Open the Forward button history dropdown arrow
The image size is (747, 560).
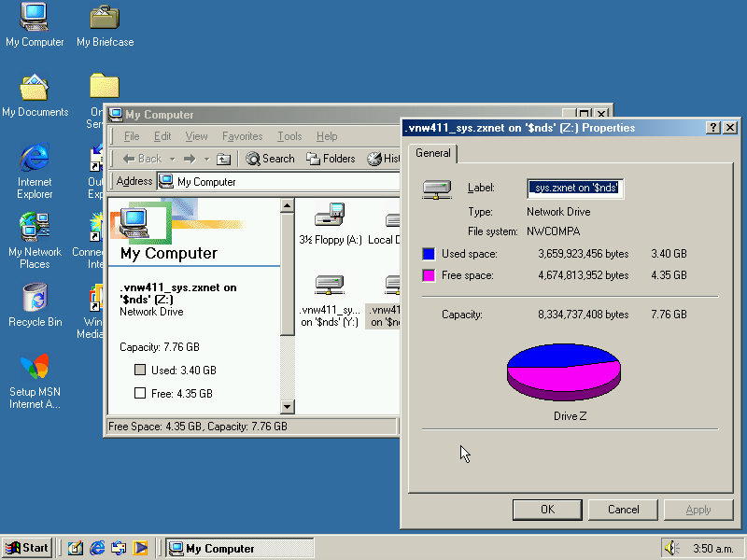206,159
